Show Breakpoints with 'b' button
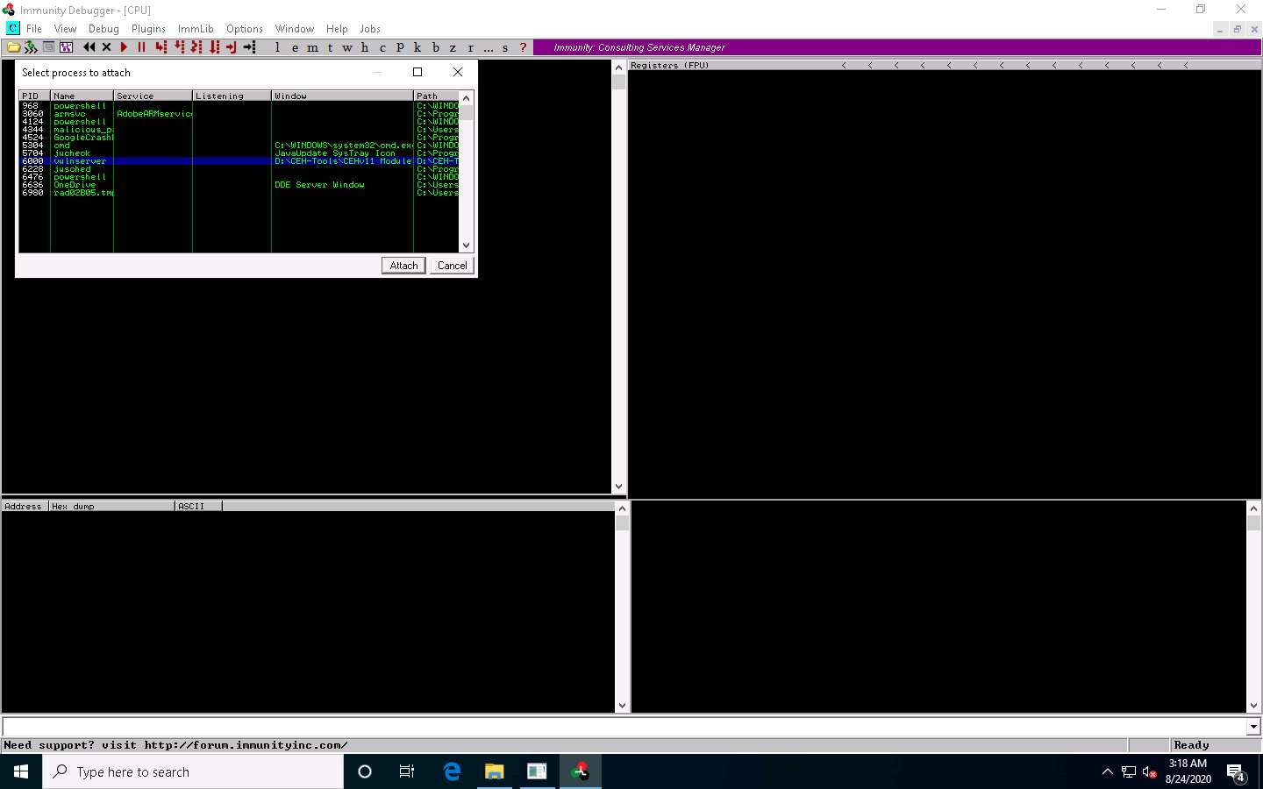 436,47
